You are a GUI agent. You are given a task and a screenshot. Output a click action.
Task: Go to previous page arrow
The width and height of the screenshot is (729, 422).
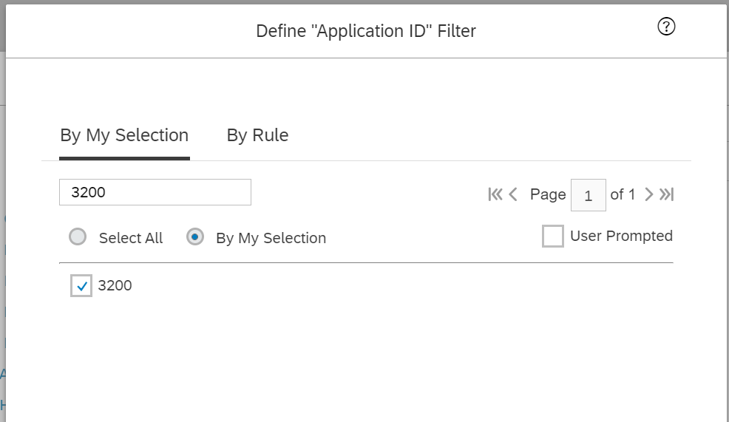coord(513,194)
